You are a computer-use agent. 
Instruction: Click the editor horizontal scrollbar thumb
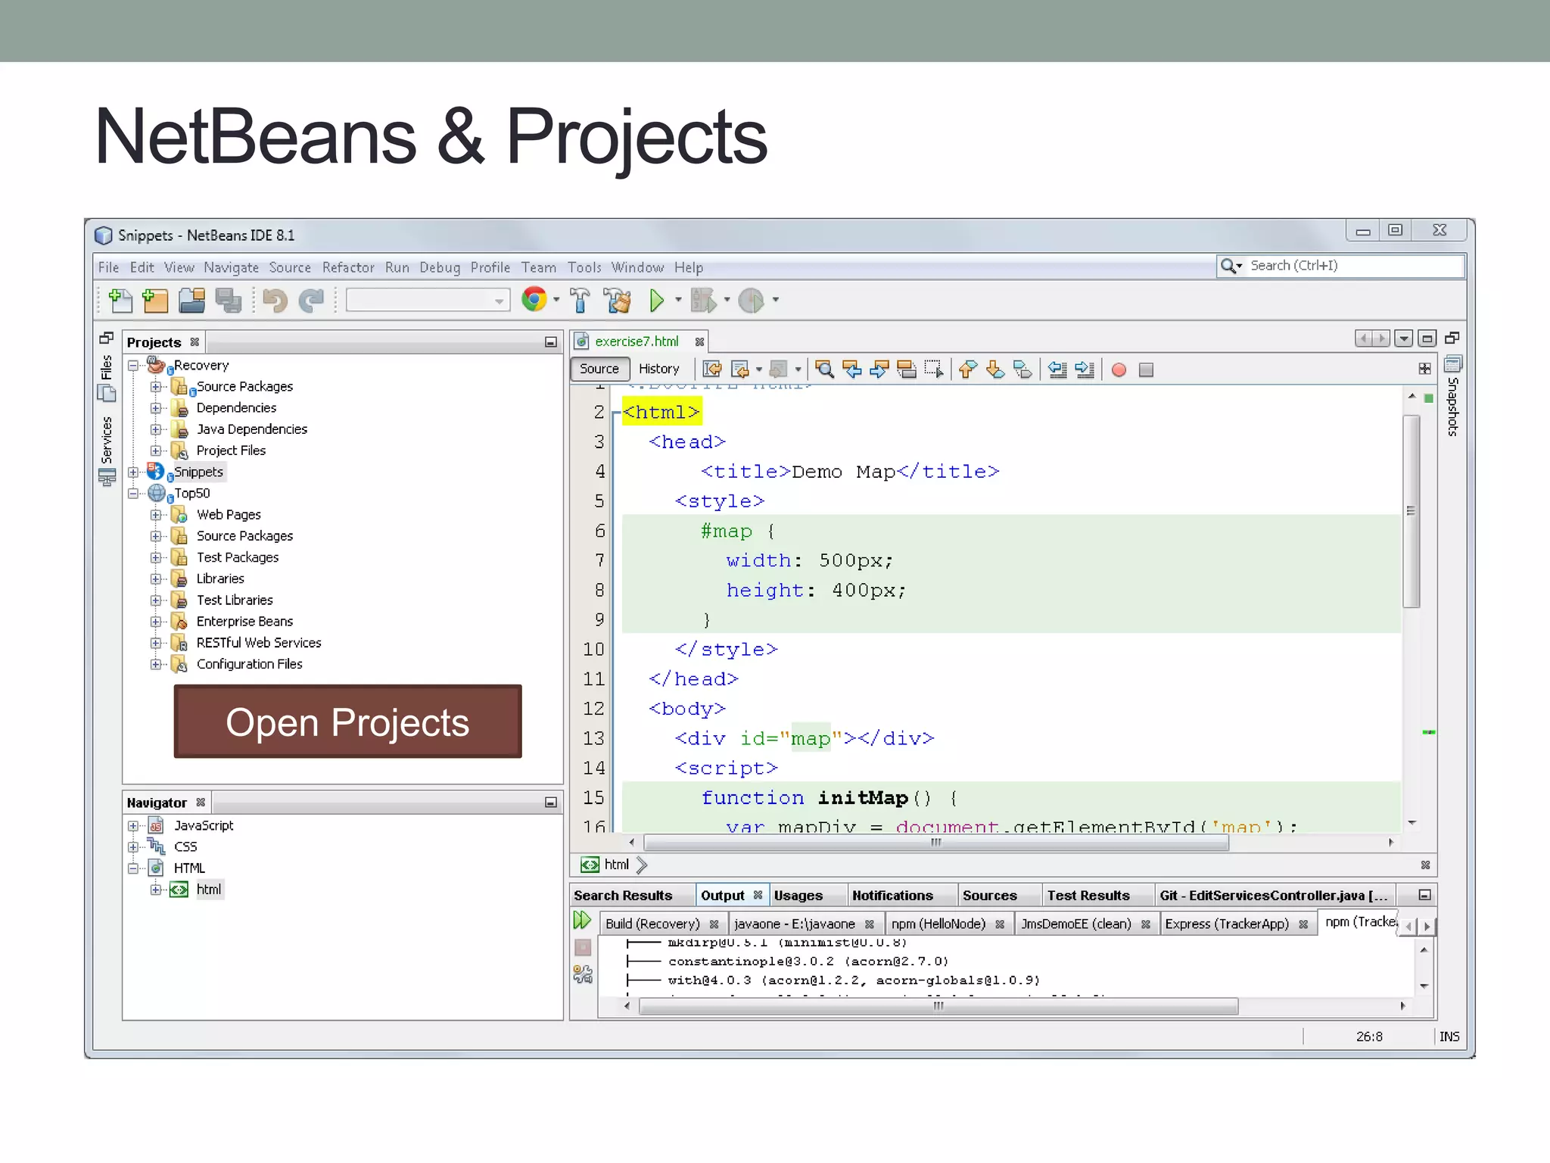(x=936, y=842)
